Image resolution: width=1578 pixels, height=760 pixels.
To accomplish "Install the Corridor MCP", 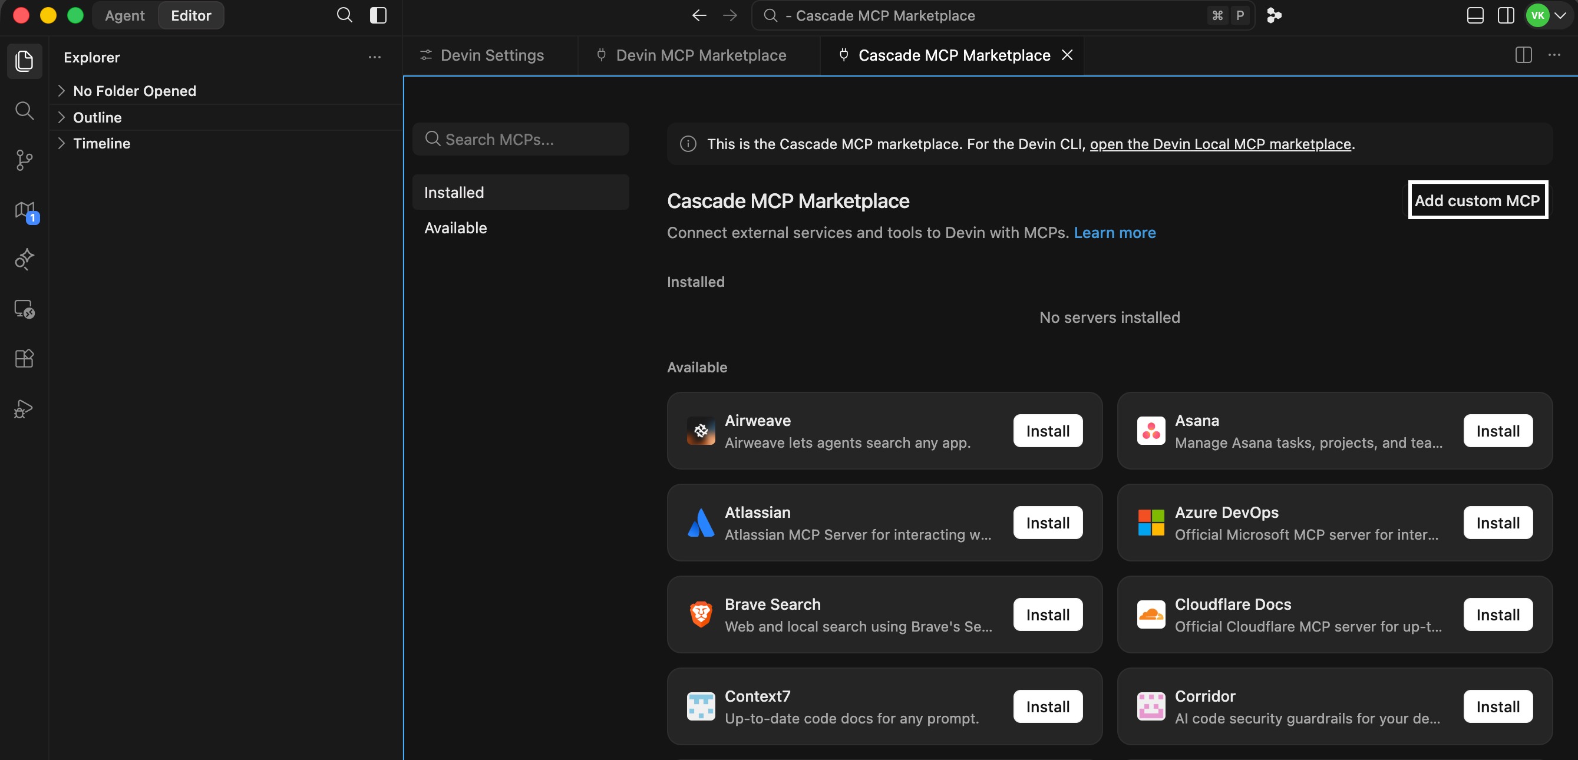I will [x=1498, y=707].
